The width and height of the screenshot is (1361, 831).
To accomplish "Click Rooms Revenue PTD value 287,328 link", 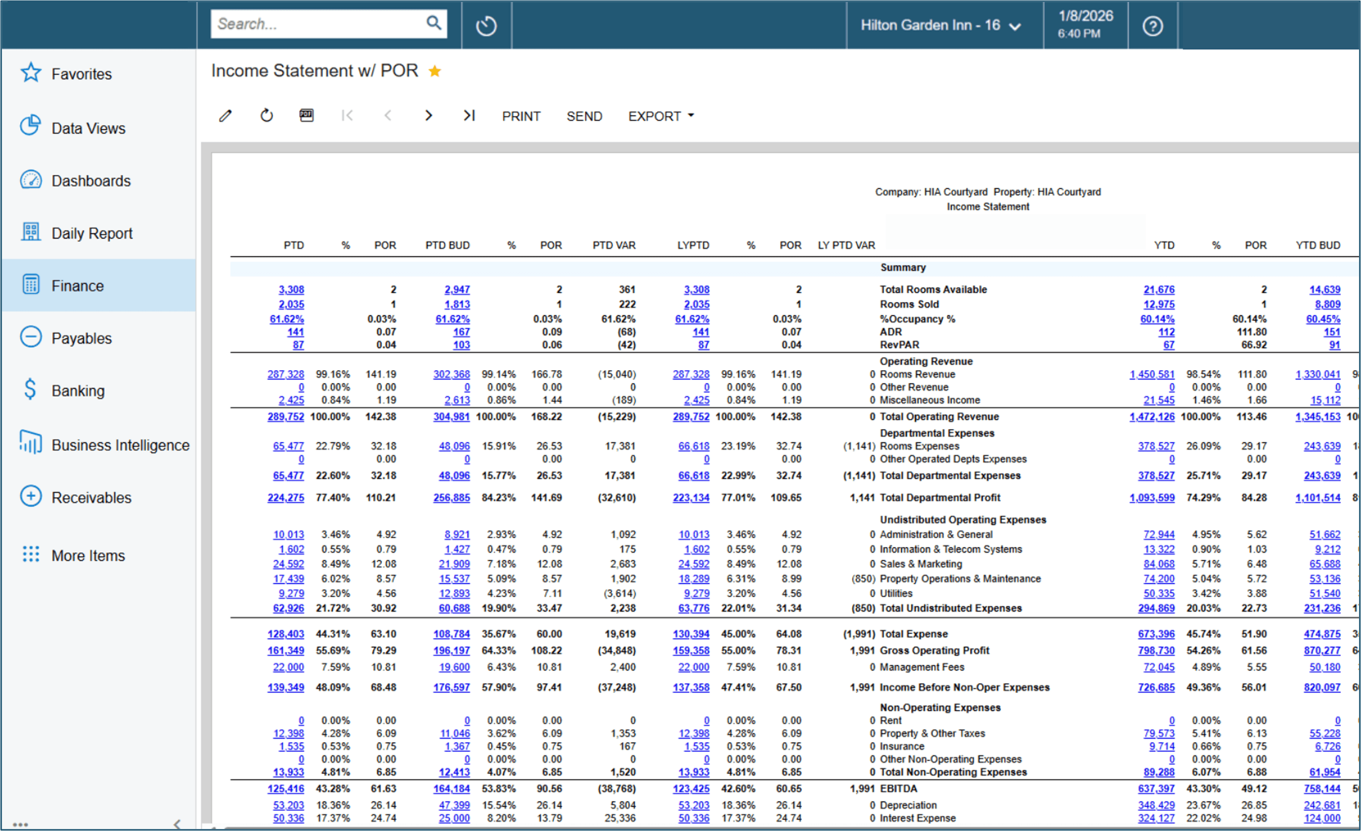I will (x=286, y=375).
